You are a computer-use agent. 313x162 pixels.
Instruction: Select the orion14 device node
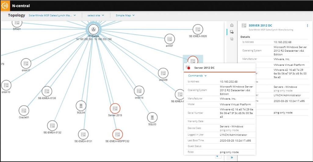pos(139,91)
